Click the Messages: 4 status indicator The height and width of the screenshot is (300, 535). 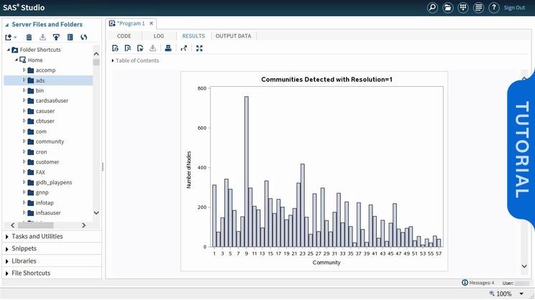click(x=477, y=283)
